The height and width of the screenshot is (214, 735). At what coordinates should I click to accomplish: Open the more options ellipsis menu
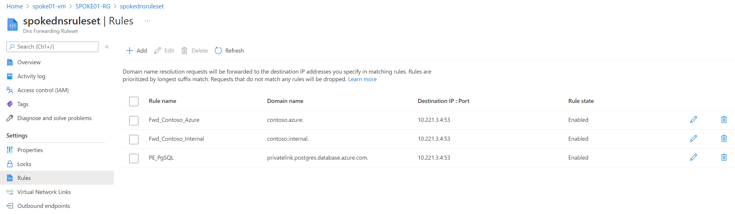coord(147,21)
